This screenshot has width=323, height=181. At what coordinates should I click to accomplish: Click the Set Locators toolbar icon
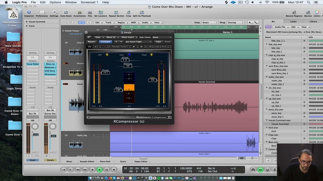[101, 13]
